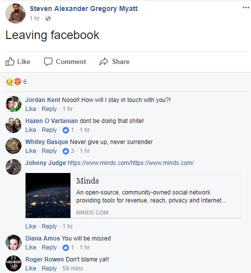Click like count icon on Hazen's comment

click(65, 130)
